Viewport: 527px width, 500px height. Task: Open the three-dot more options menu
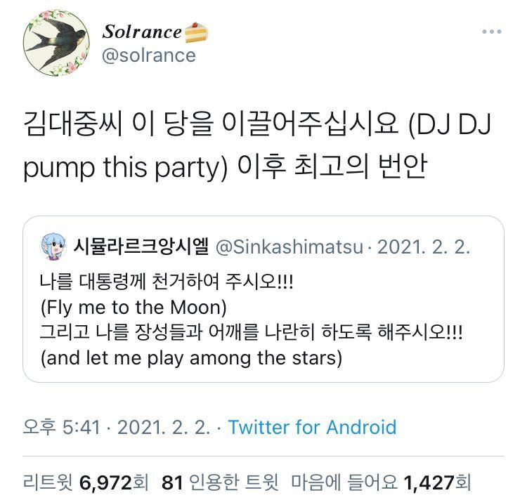tap(492, 32)
